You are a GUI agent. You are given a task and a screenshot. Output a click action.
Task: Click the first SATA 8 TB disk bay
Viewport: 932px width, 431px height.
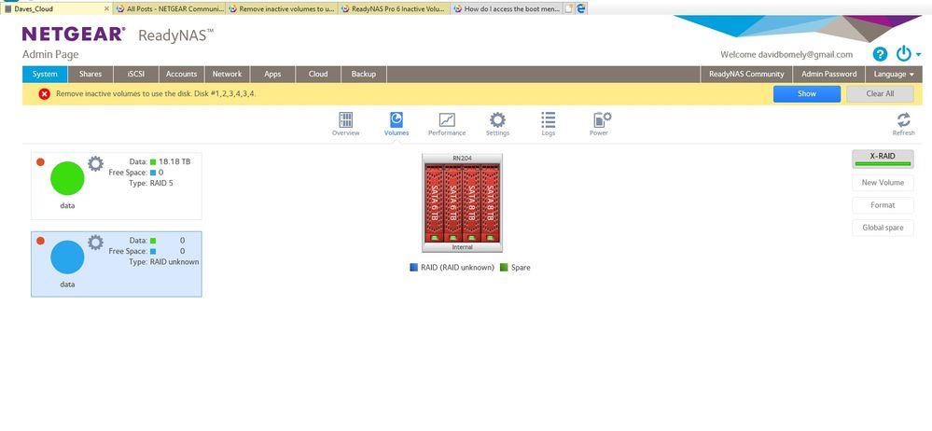click(x=471, y=202)
